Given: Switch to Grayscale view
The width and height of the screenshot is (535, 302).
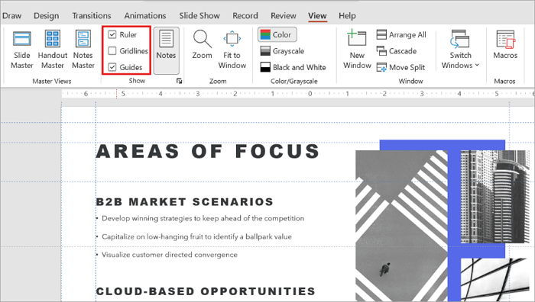Looking at the screenshot, I should [x=282, y=51].
